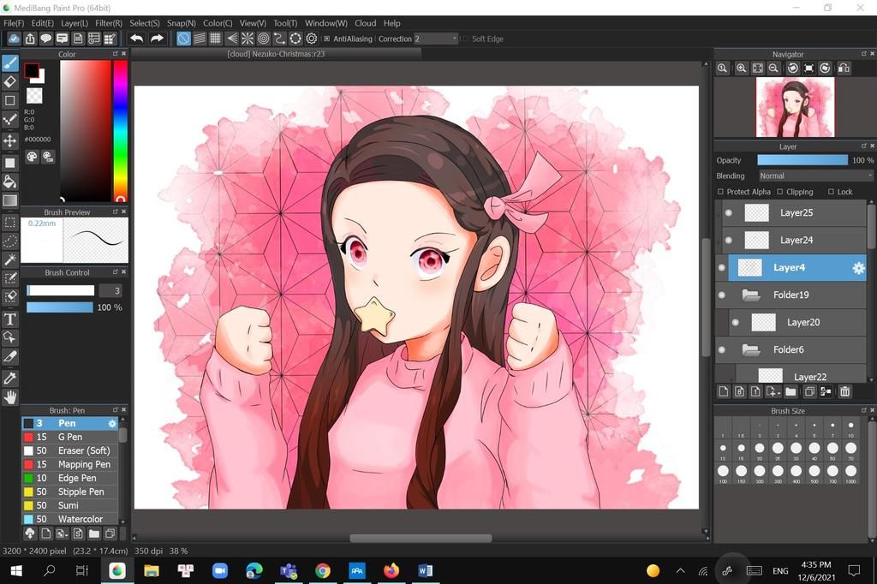Screen dimensions: 877x584
Task: Select the Mapping Pen brush
Action: coord(70,464)
